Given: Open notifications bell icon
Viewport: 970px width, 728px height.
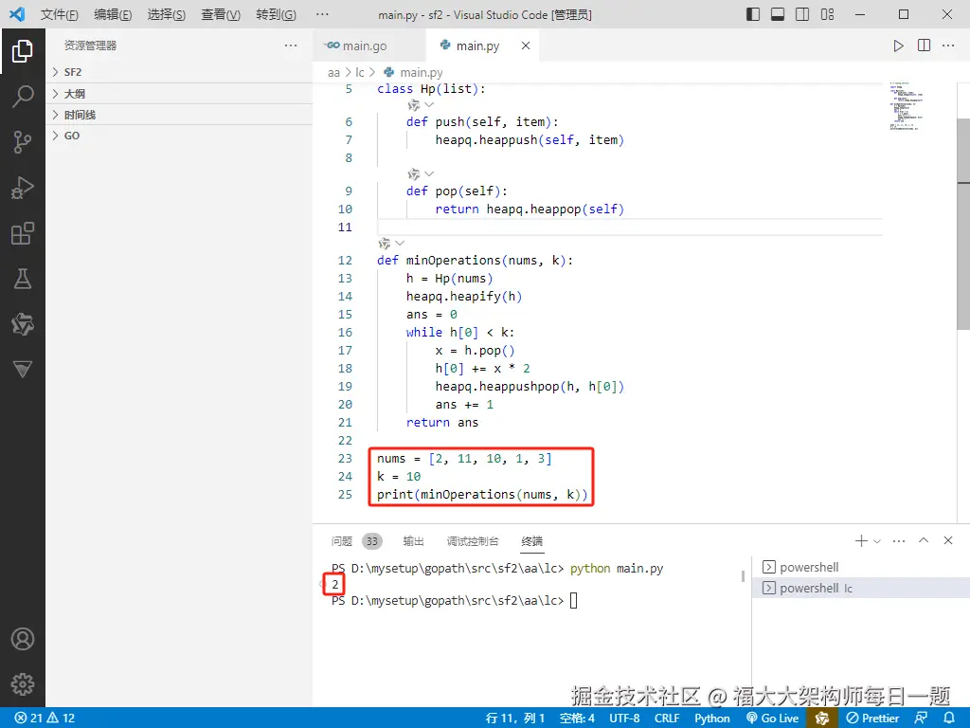Looking at the screenshot, I should 949,719.
